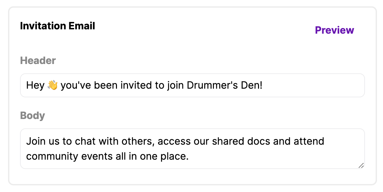
Task: Focus the Body text area
Action: 267,156
